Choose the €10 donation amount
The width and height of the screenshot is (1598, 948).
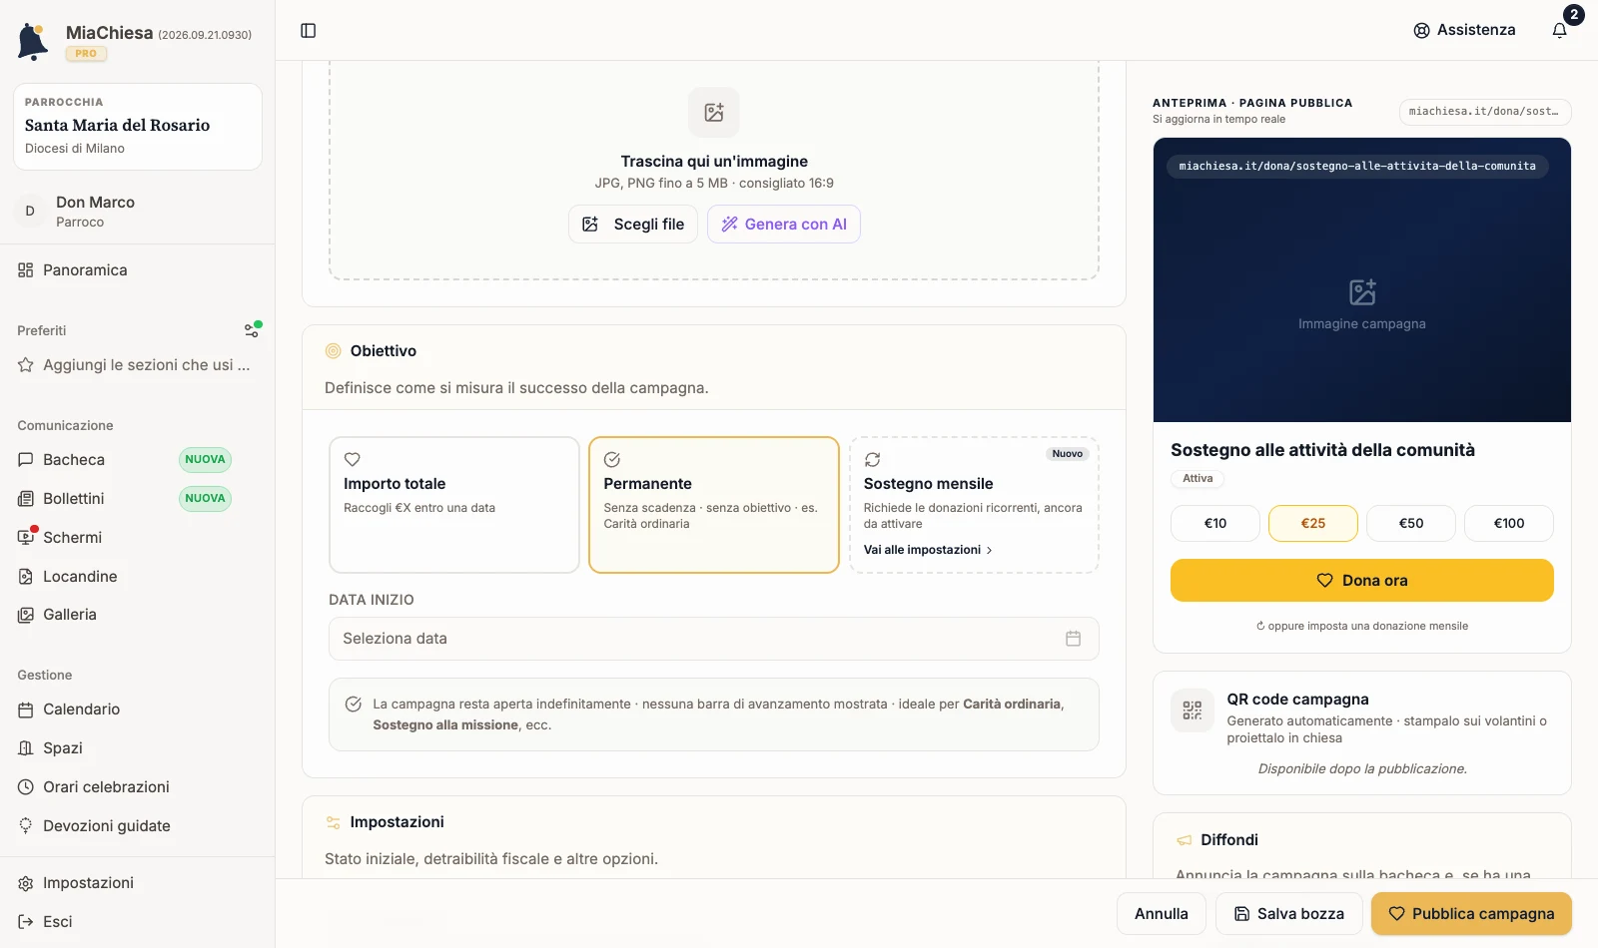tap(1215, 523)
